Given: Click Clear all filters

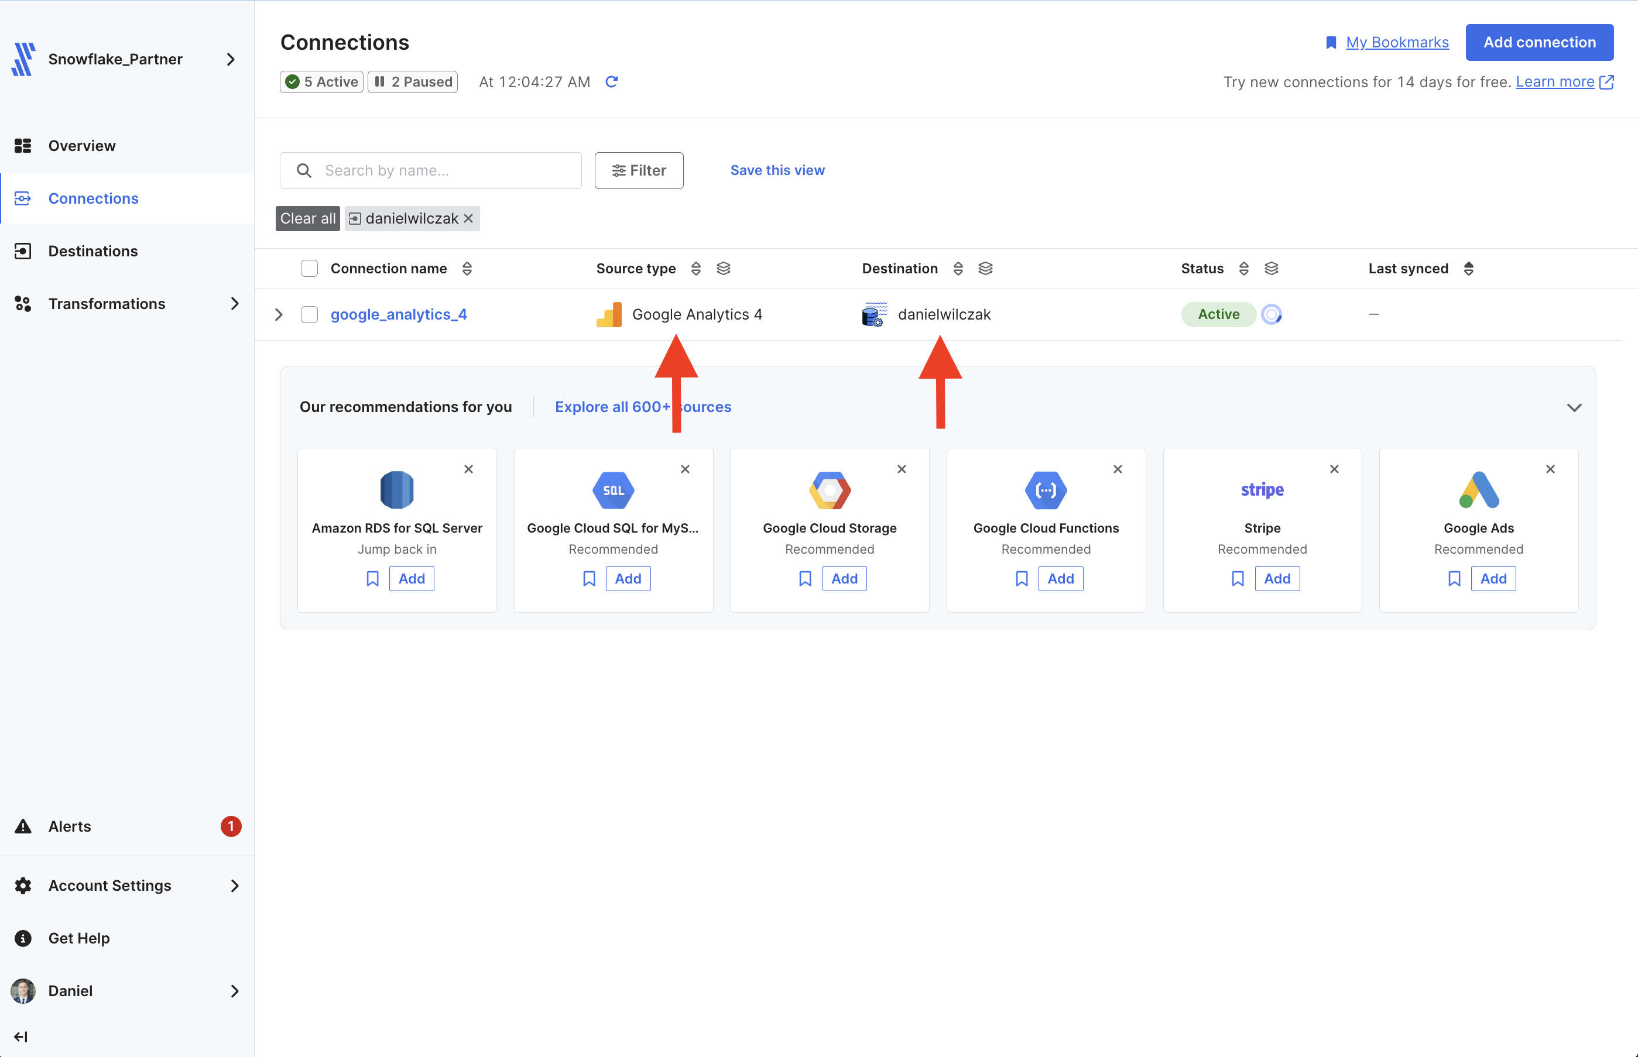Looking at the screenshot, I should pos(307,218).
